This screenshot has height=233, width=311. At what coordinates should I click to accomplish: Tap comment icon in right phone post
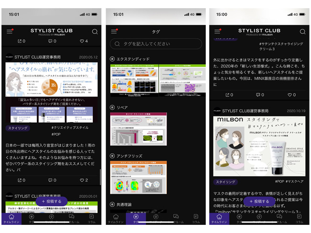point(258,95)
